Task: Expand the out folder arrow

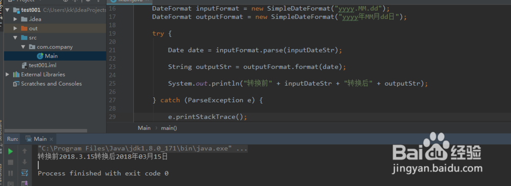Action: [15, 29]
